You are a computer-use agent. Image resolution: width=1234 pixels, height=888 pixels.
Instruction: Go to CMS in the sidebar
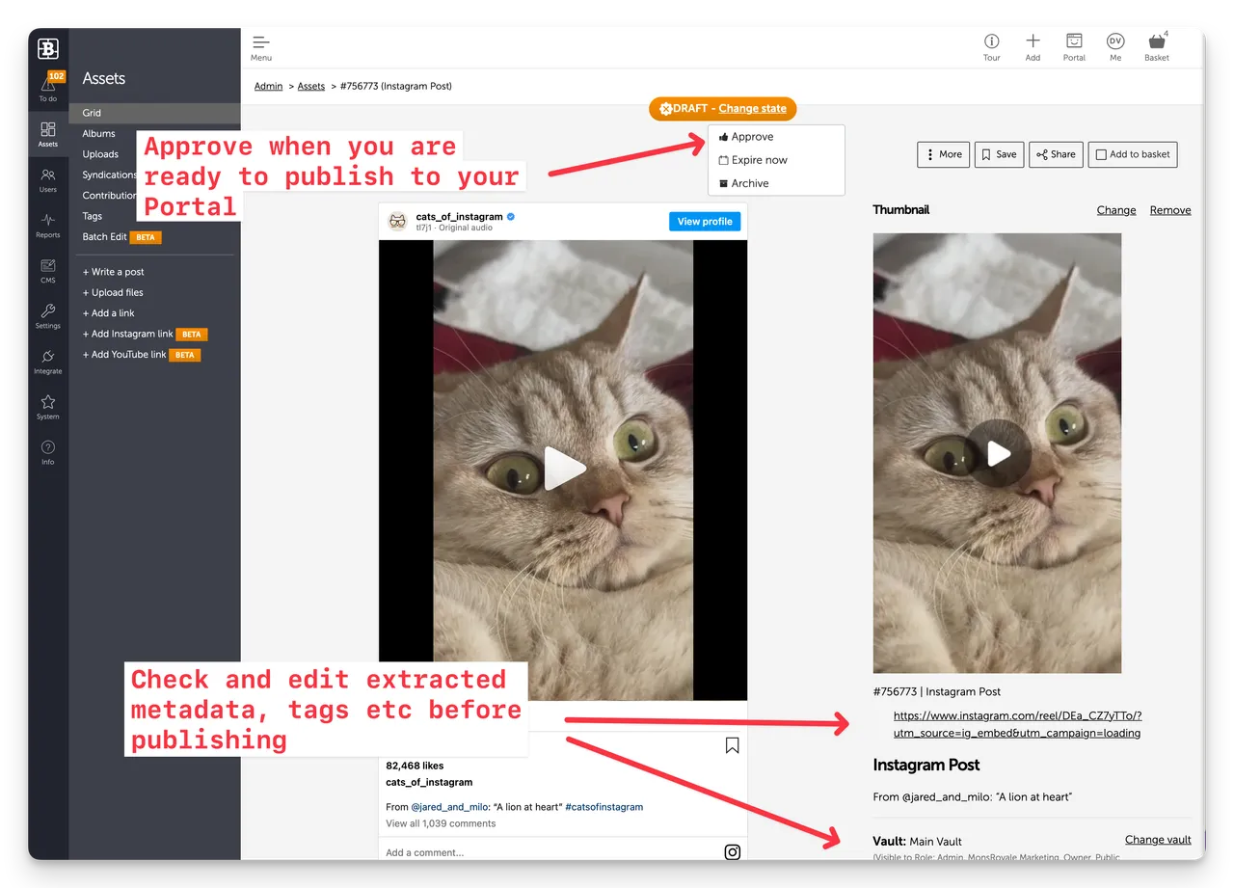pos(48,270)
